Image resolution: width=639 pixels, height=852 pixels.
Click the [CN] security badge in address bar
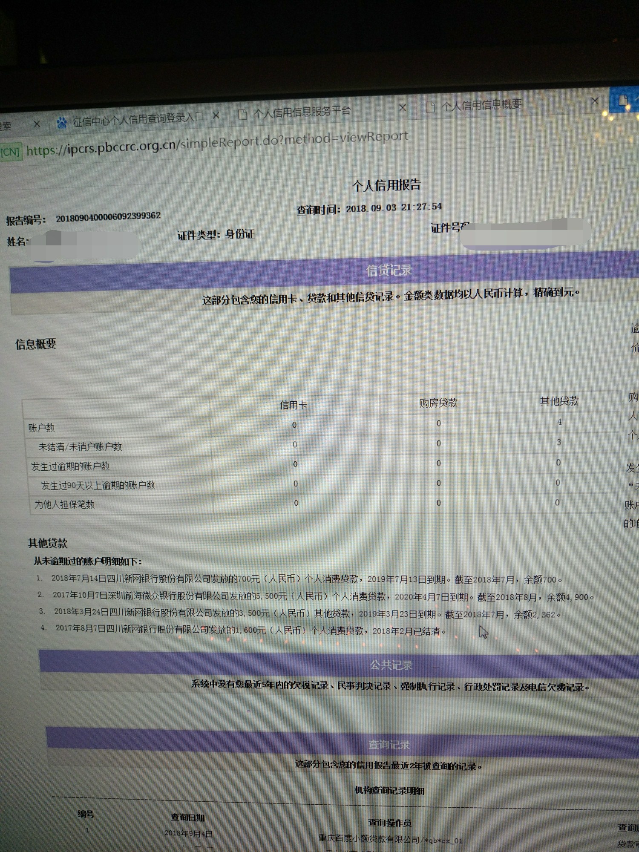point(10,152)
